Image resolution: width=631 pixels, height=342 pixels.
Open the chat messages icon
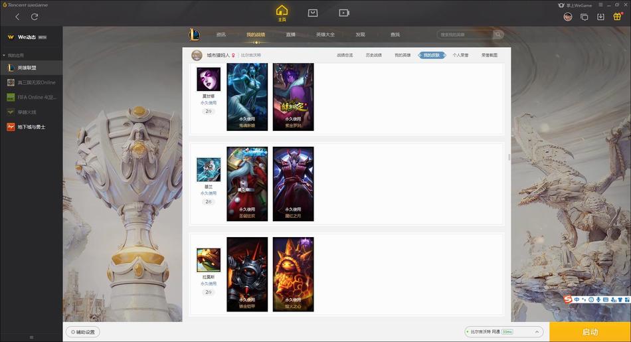click(x=584, y=17)
